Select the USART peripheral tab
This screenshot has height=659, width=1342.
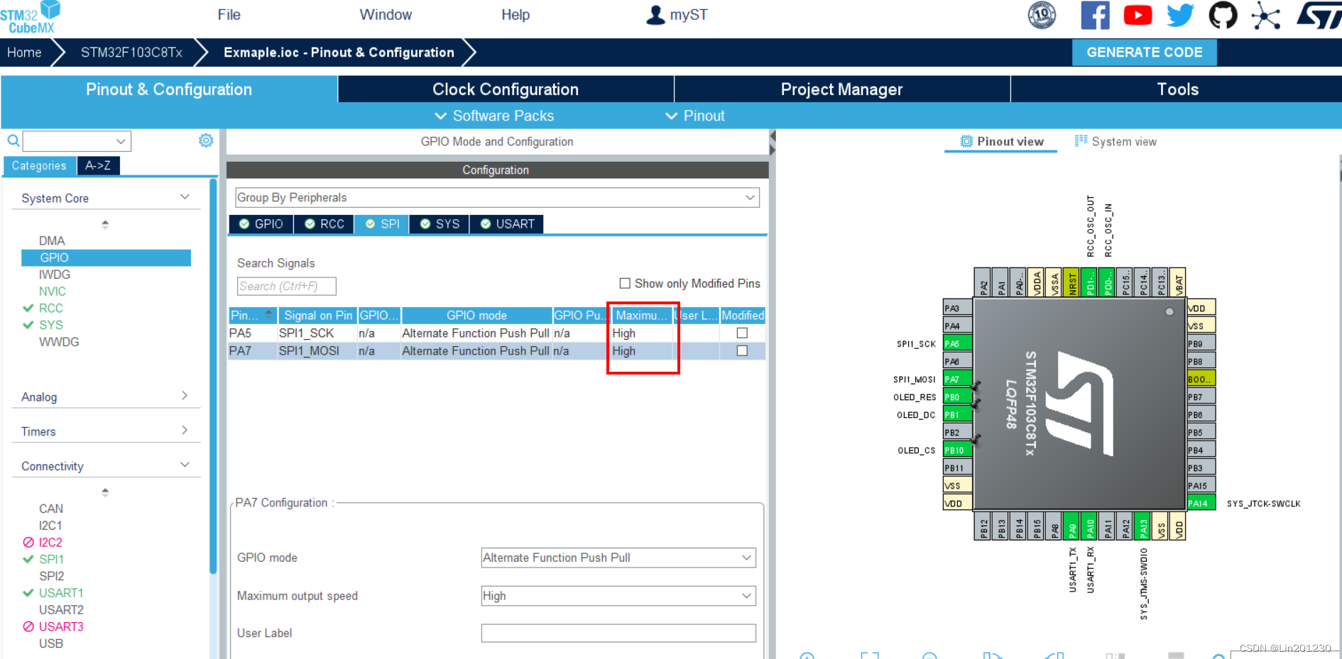click(x=507, y=224)
